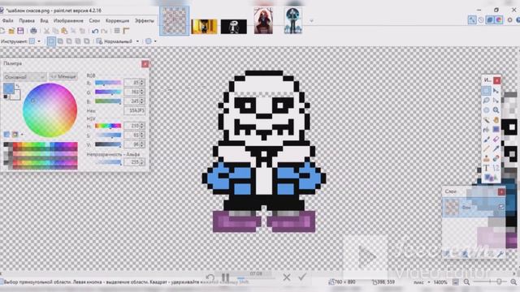Close the Палитра colors panel

(x=145, y=64)
